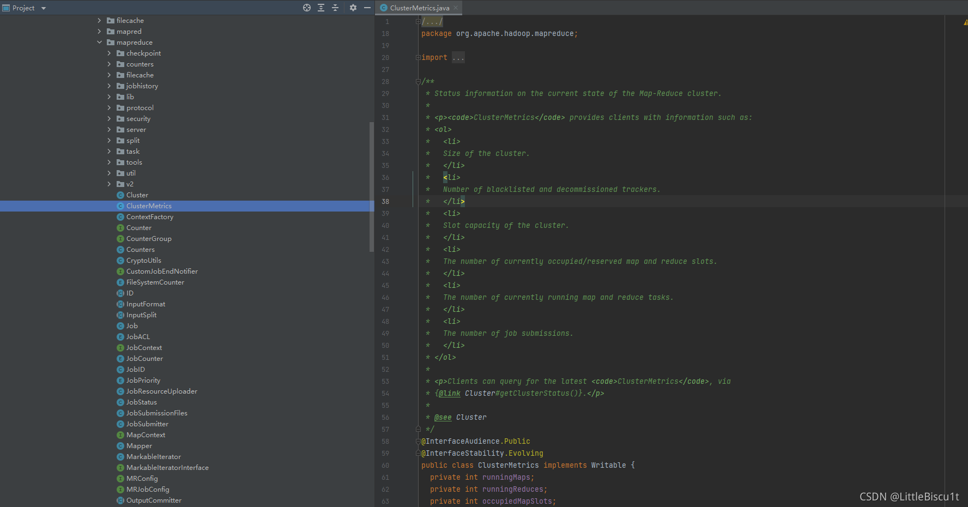
Task: Open JobSubmissionFiles in project tree
Action: pos(157,413)
